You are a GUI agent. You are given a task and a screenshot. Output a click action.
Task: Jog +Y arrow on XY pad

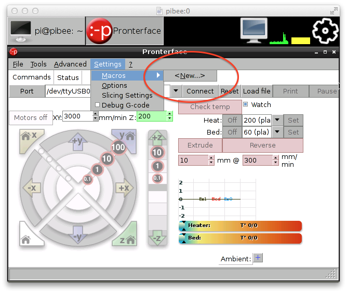[x=78, y=141]
